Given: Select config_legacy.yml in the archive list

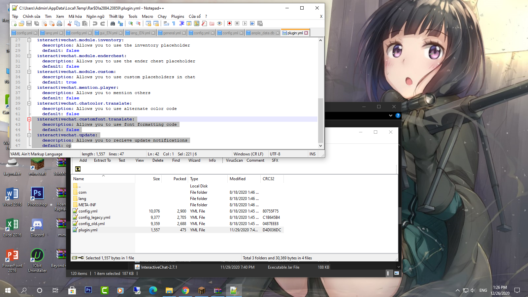Looking at the screenshot, I should point(94,217).
